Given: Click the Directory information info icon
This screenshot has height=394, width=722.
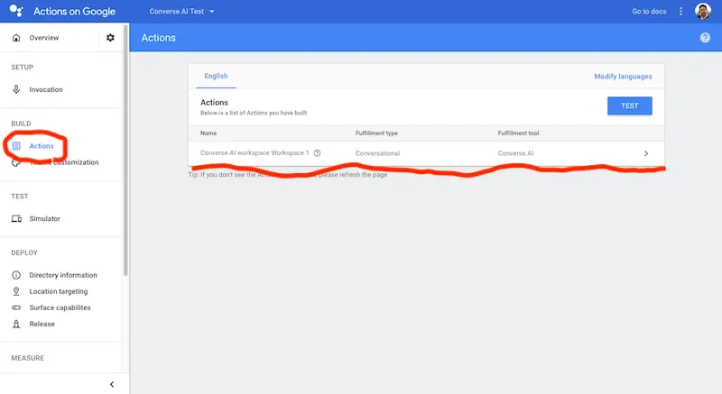Looking at the screenshot, I should tap(16, 275).
